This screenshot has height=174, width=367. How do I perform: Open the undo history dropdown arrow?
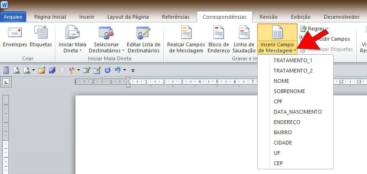click(x=124, y=70)
